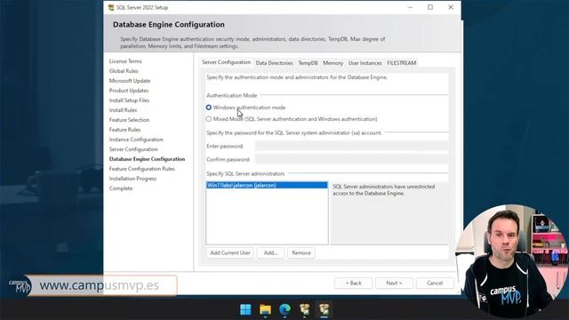Click Instance Configuration step in sidebar
Viewport: 569px width, 320px height.
click(136, 140)
